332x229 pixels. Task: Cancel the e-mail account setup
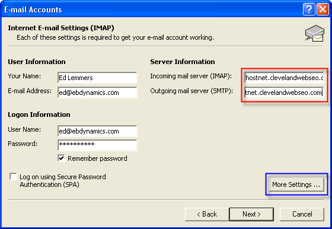[302, 214]
